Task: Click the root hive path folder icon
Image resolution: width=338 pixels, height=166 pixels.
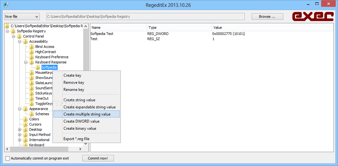Action: pyautogui.click(x=7, y=26)
